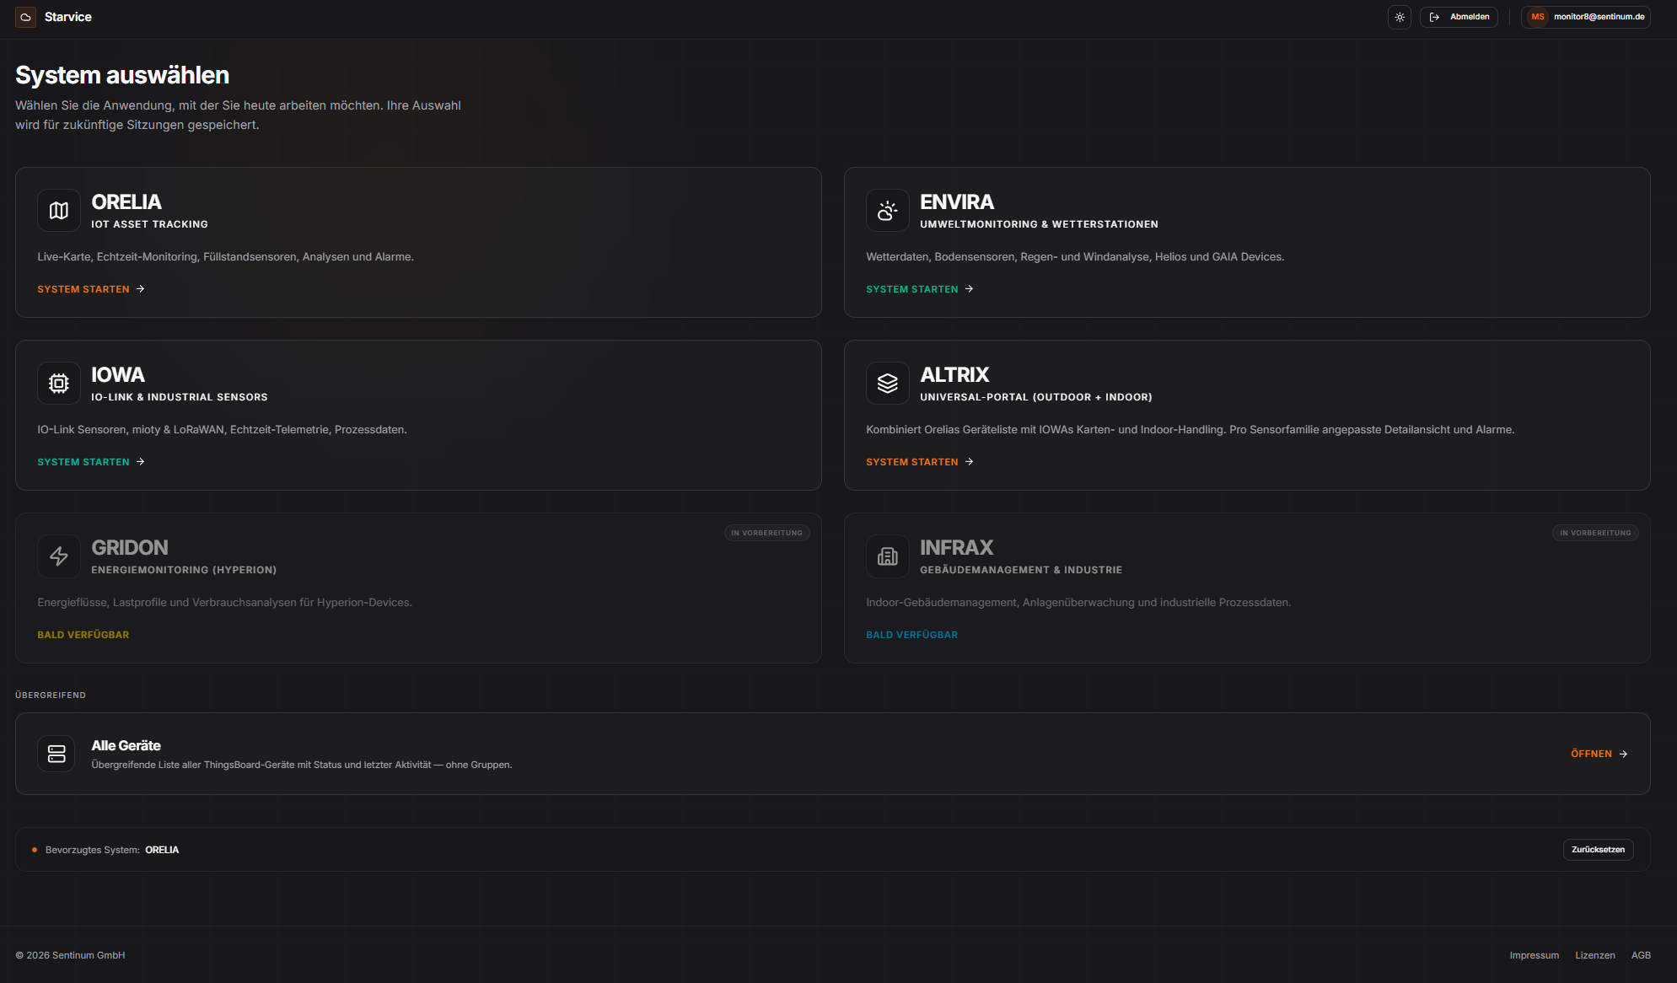Viewport: 1677px width, 983px height.
Task: Click GRIDON Bald Verfügbar label
Action: pos(83,635)
